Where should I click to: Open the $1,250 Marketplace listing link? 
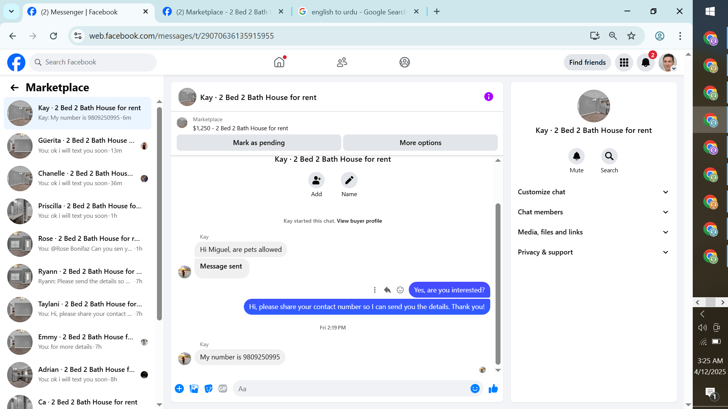(x=240, y=128)
